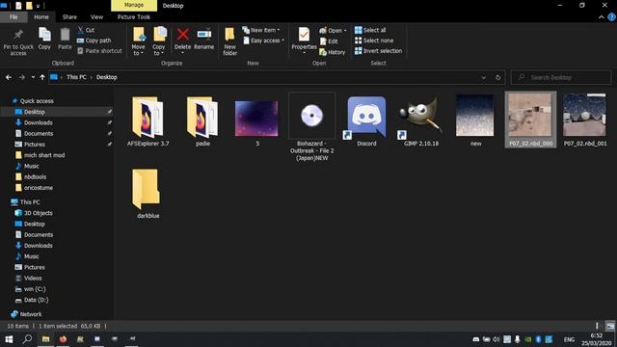Open the New item dropdown
The height and width of the screenshot is (347, 617).
[x=261, y=30]
